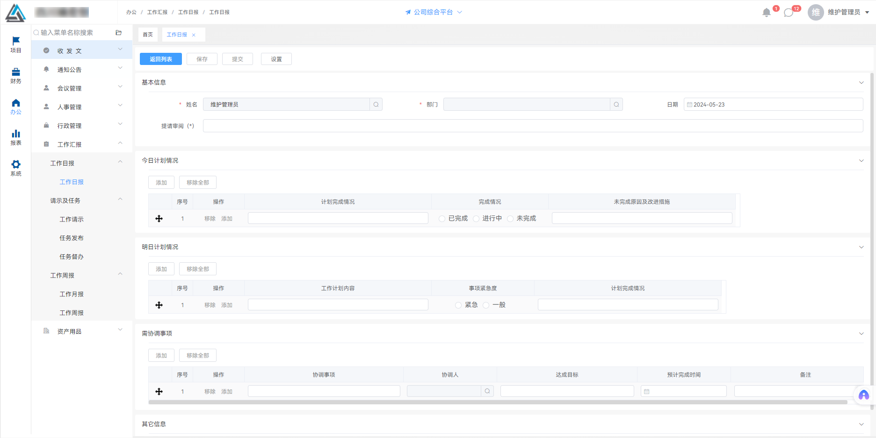
Task: Click the floating assistant icon at right
Action: (864, 395)
